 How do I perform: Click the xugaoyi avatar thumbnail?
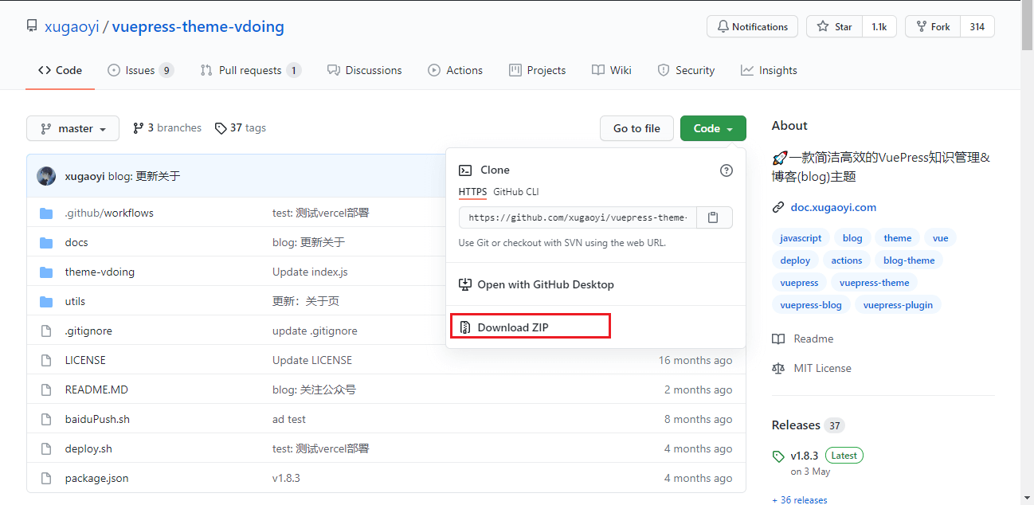(x=46, y=176)
